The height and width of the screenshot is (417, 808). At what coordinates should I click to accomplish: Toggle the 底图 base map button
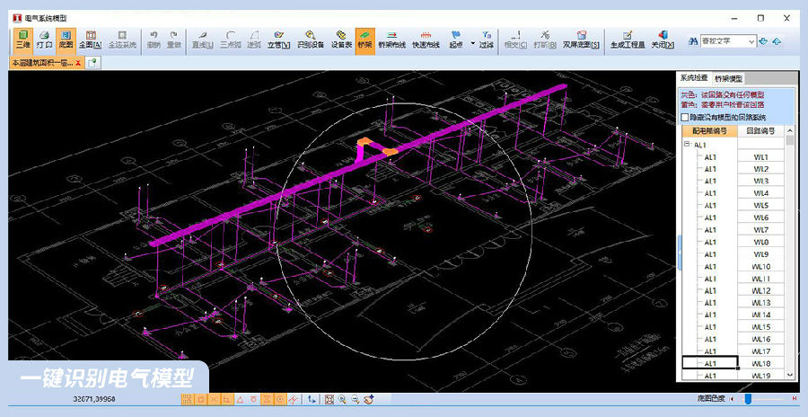tap(66, 40)
